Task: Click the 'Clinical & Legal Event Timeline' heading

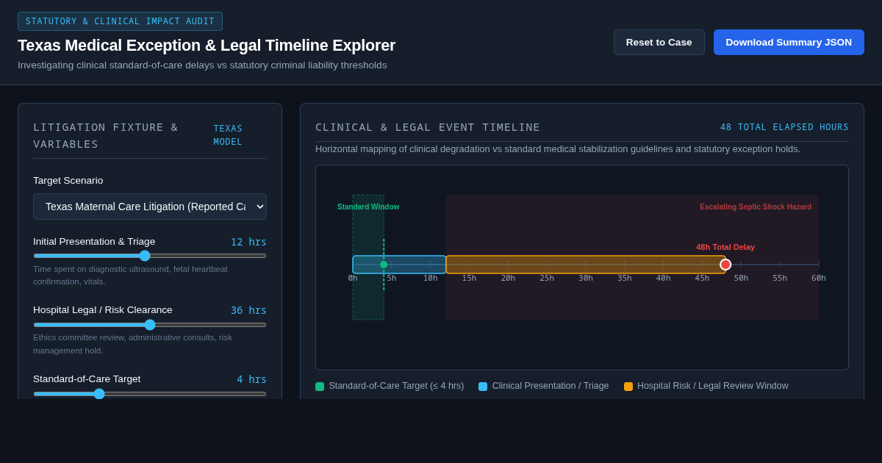Action: (x=428, y=127)
